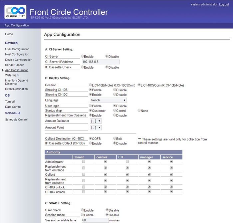This screenshot has height=223, width=233.
Task: Uncheck CI-10B unlock for CIT
Action: click(127, 187)
